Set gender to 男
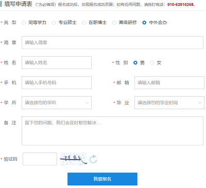Screen dimensions: 206x188 (135, 63)
